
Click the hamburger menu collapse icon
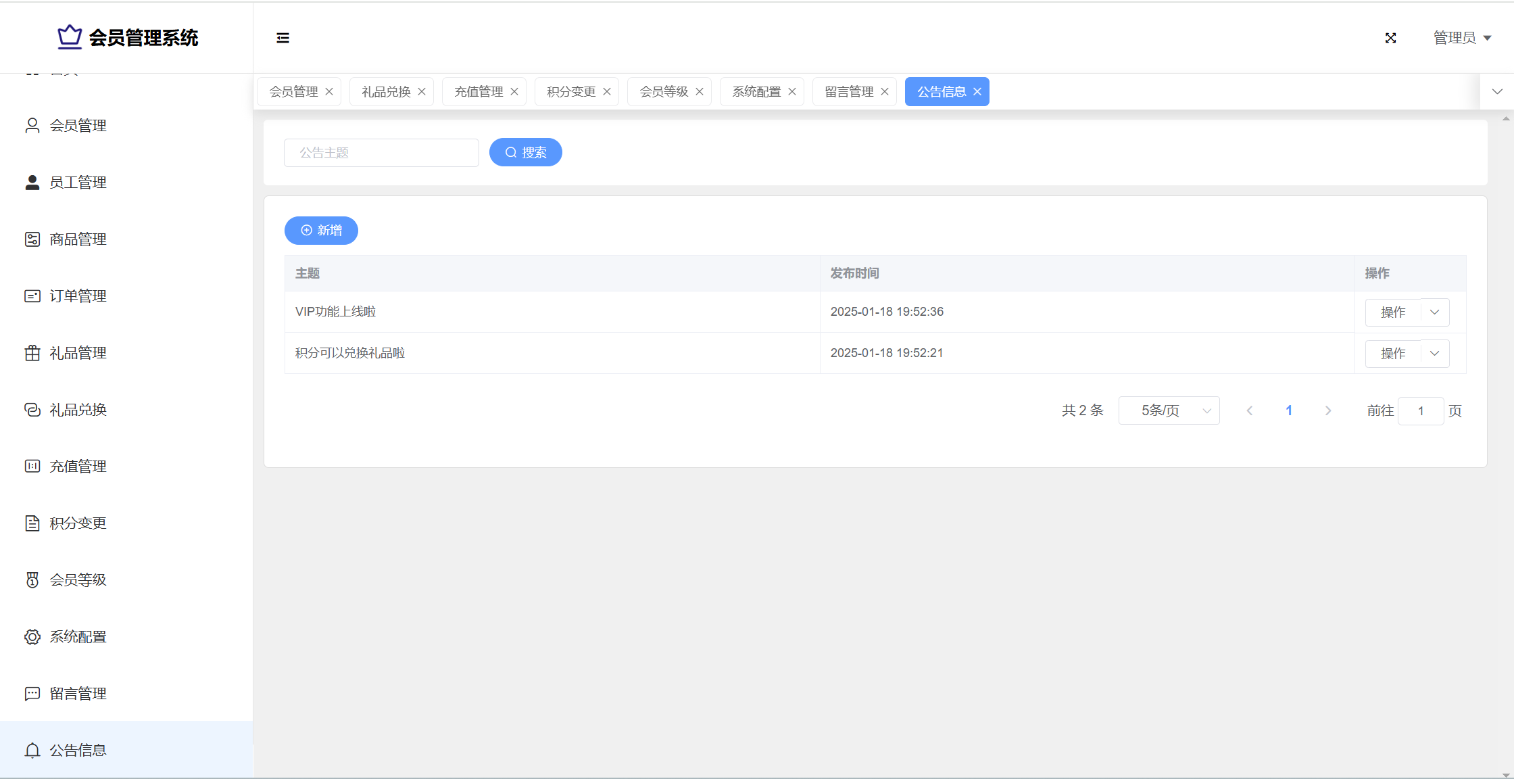[x=283, y=38]
